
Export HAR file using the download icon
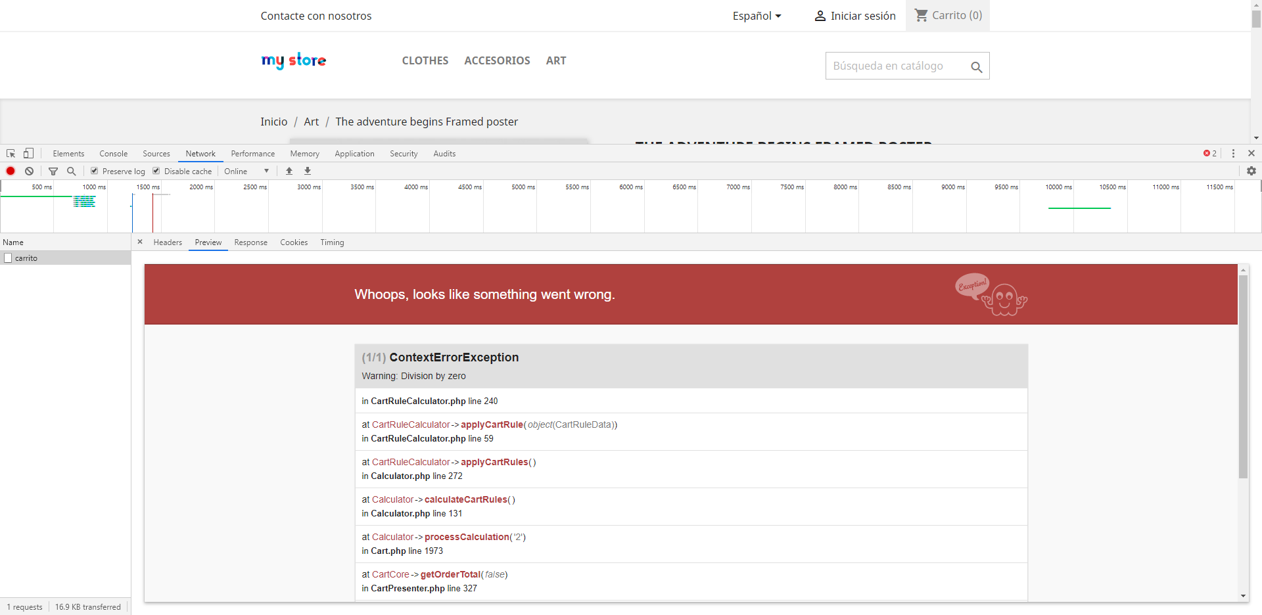(x=307, y=171)
